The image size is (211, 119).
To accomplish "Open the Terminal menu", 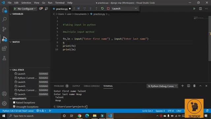I will point(60,3).
